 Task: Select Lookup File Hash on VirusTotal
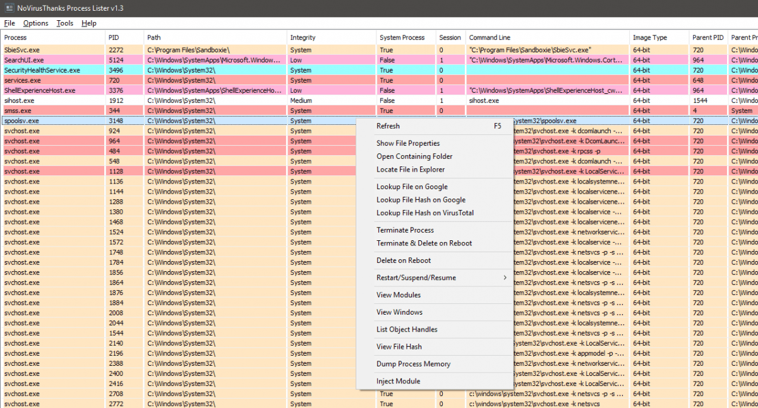(x=425, y=213)
